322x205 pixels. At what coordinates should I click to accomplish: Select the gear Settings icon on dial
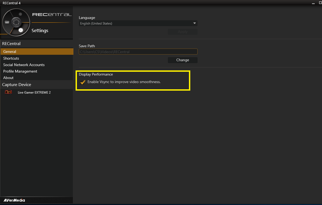tap(21, 30)
